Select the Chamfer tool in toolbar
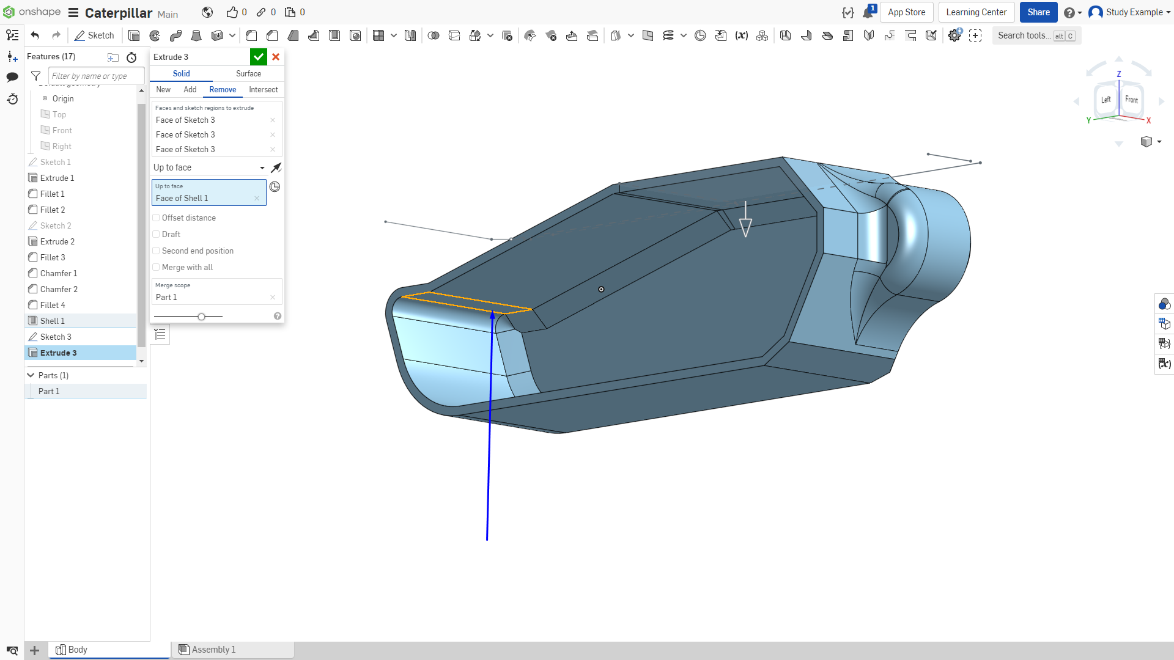 (272, 35)
